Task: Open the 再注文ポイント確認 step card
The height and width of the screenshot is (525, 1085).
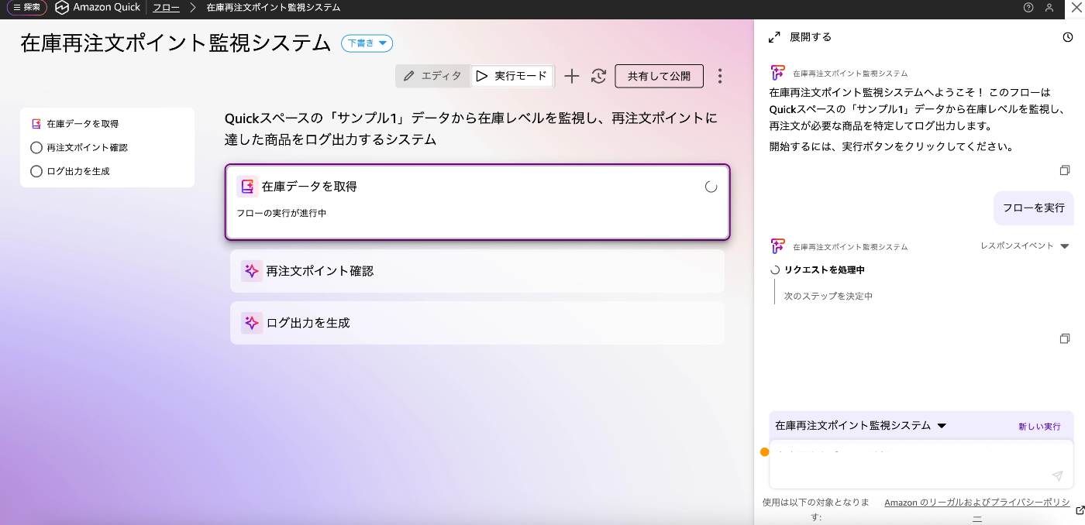Action: coord(477,271)
